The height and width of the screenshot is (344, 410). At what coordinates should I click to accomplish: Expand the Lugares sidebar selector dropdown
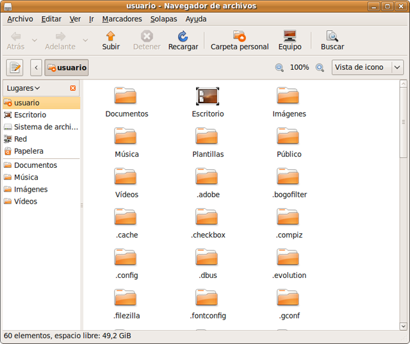(24, 88)
